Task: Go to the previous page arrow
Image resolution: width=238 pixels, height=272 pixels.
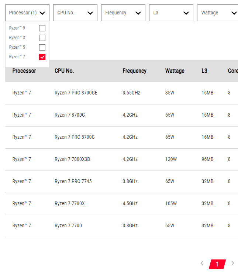Action: (202, 263)
